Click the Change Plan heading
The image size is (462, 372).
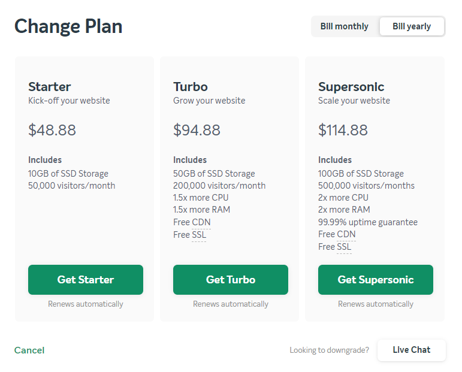(x=68, y=26)
